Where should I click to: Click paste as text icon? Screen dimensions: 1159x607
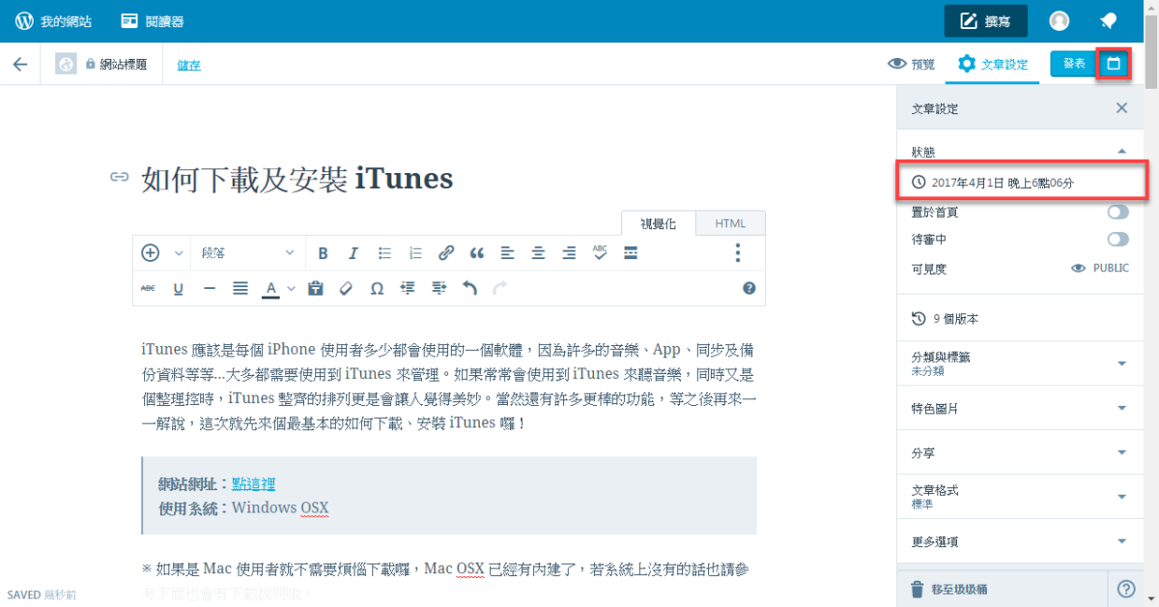coord(315,288)
